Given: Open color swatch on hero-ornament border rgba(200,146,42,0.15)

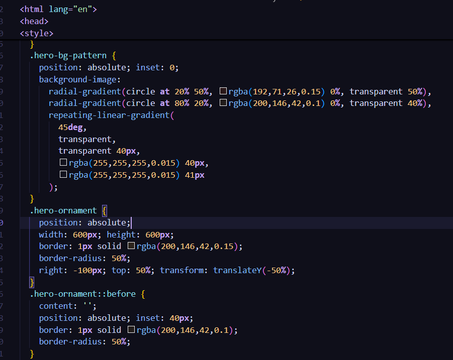Looking at the screenshot, I should point(131,246).
